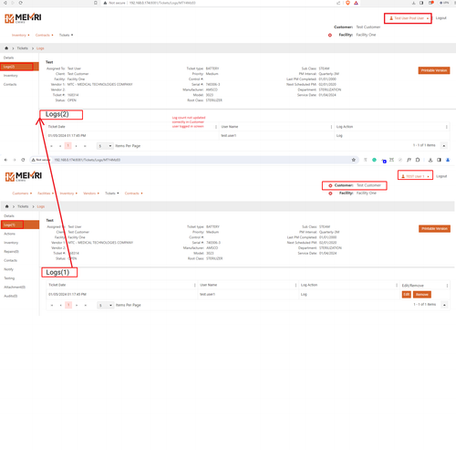Open downloads icon in lower browser toolbar
The width and height of the screenshot is (456, 450).
click(x=430, y=160)
